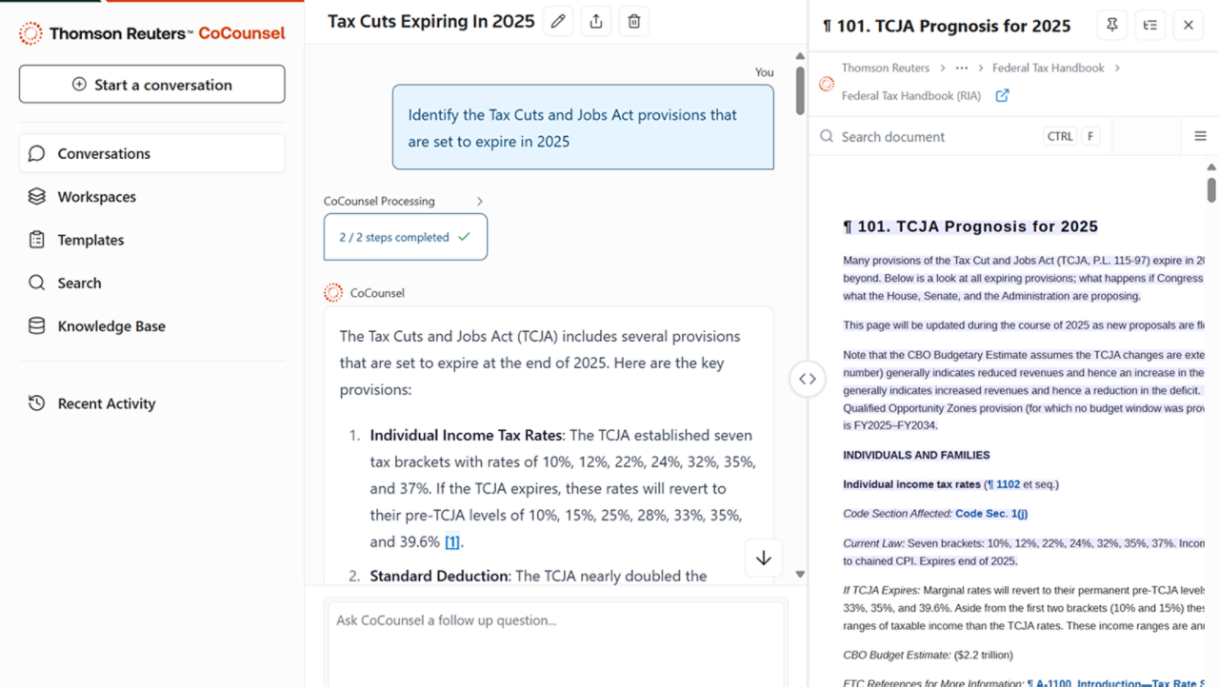The height and width of the screenshot is (687, 1219).
Task: Click the document panel scrollbar thumb
Action: [1211, 188]
